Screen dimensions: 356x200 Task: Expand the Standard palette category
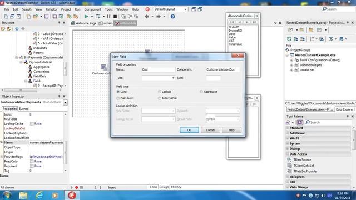pyautogui.click(x=288, y=128)
